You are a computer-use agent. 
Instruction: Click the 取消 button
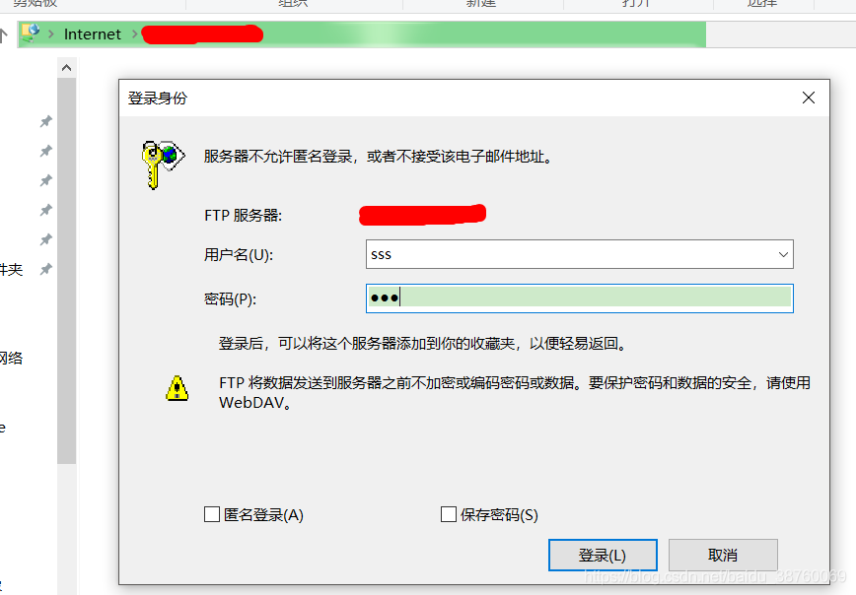[x=723, y=556]
